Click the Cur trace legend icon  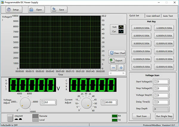(x=121, y=31)
